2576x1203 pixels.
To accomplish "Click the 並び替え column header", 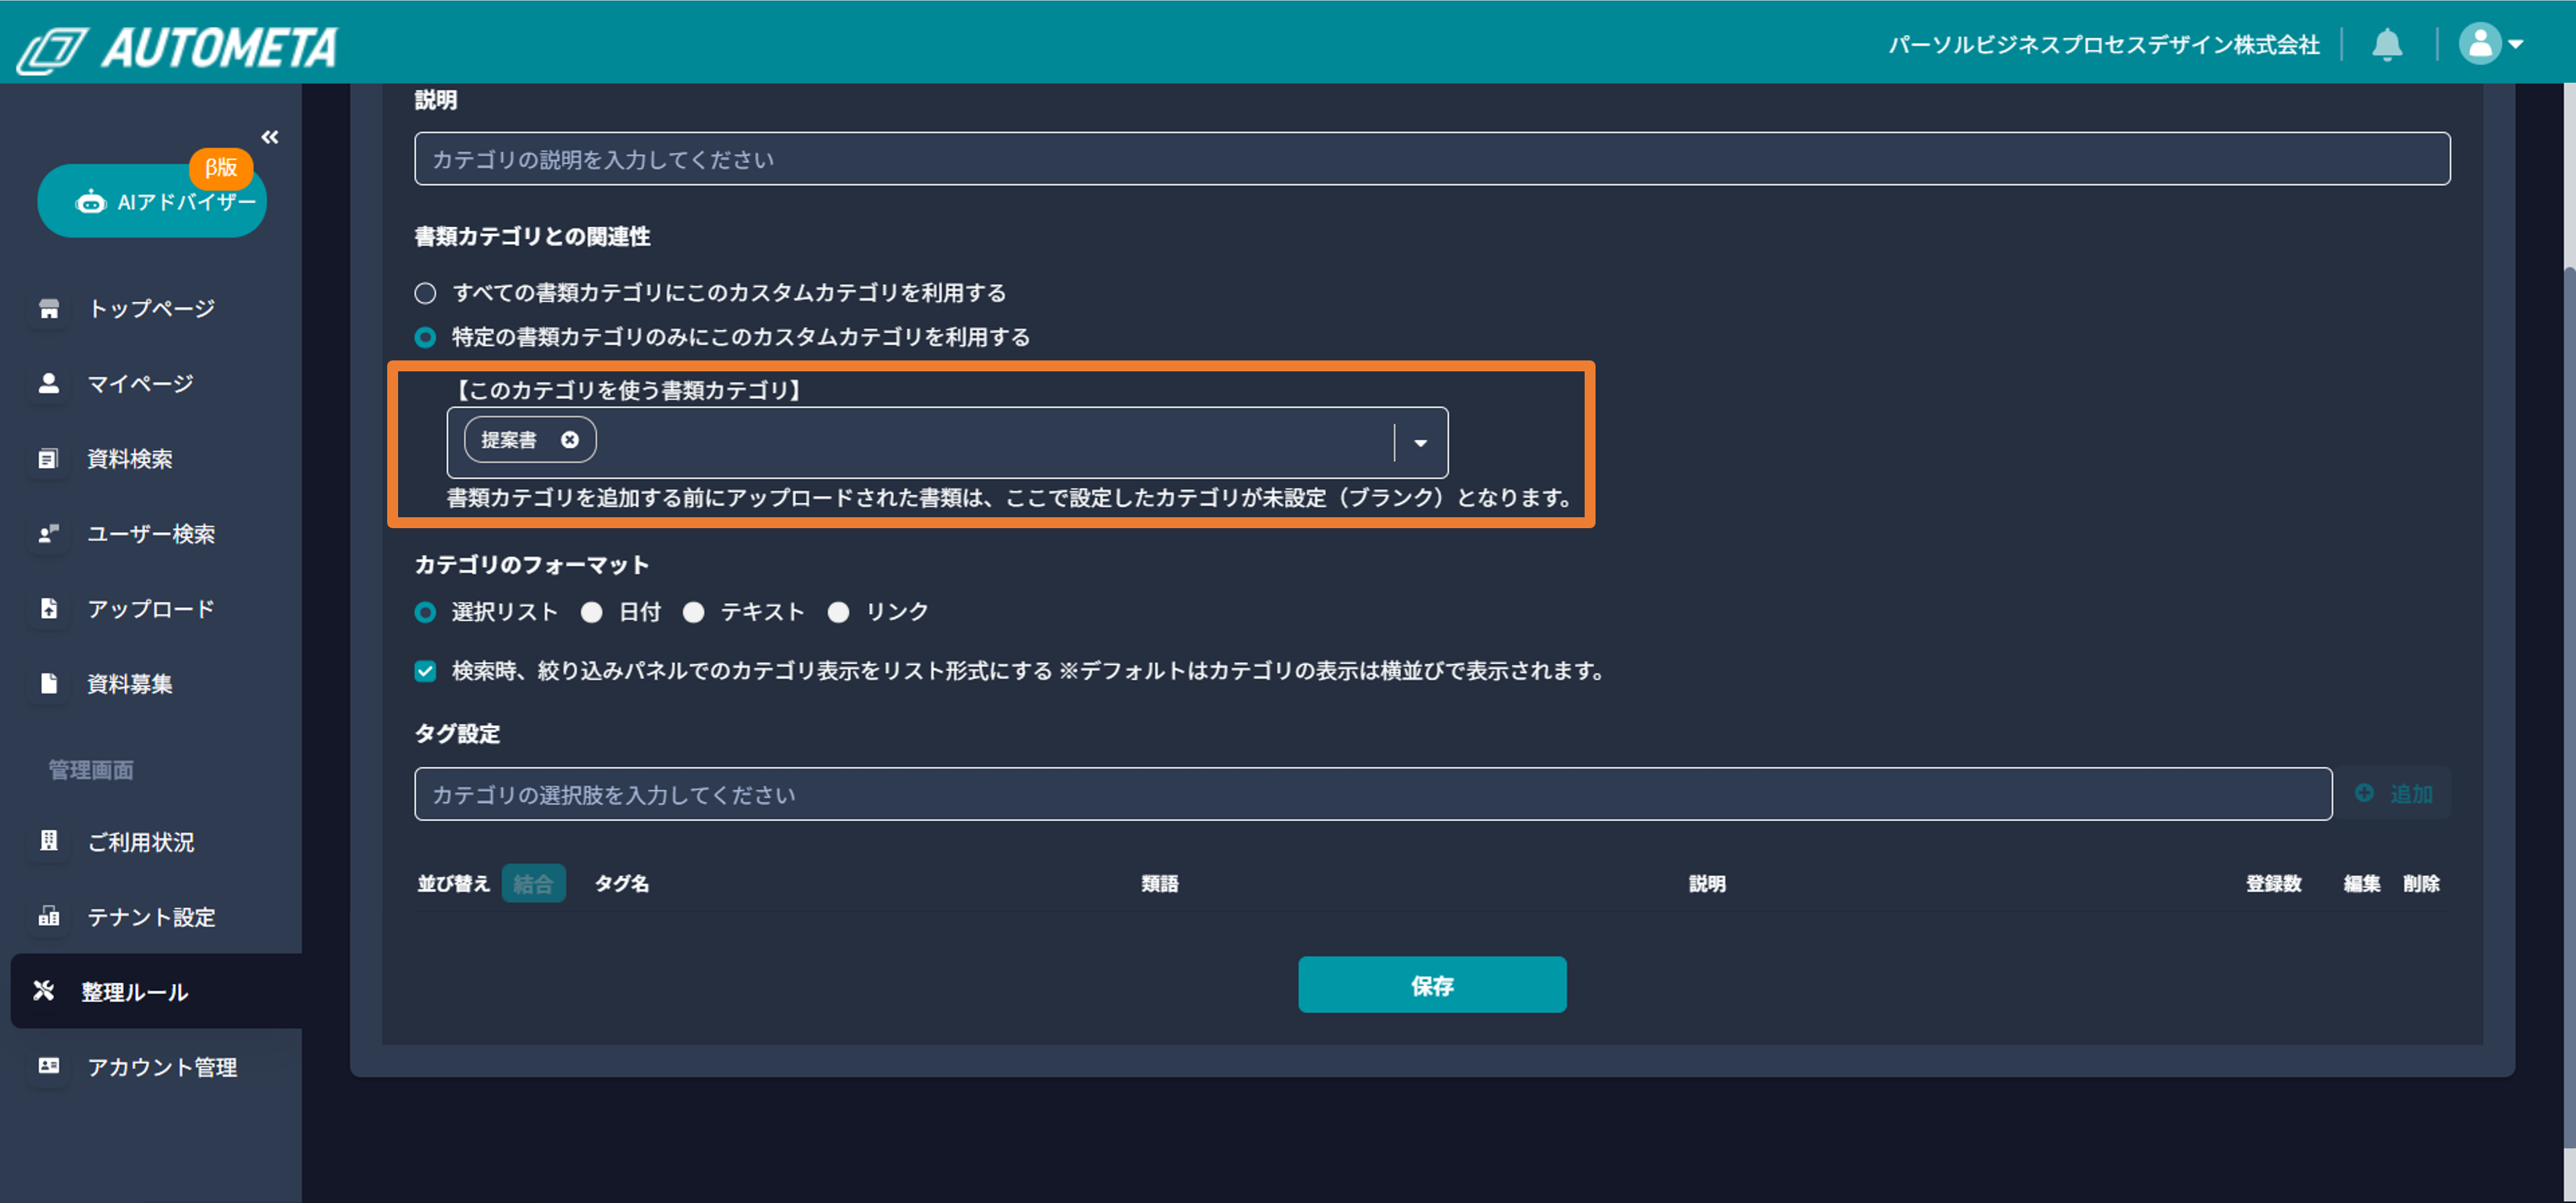I will pyautogui.click(x=454, y=883).
